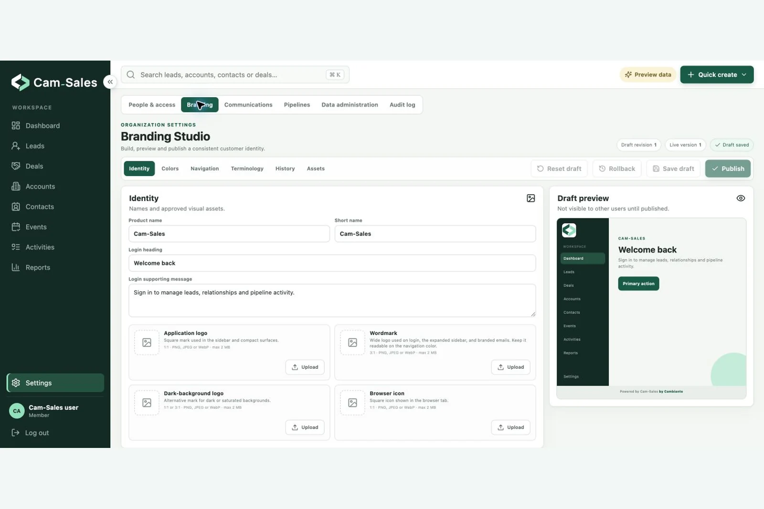Image resolution: width=764 pixels, height=509 pixels.
Task: Click the Rollback button
Action: 617,168
